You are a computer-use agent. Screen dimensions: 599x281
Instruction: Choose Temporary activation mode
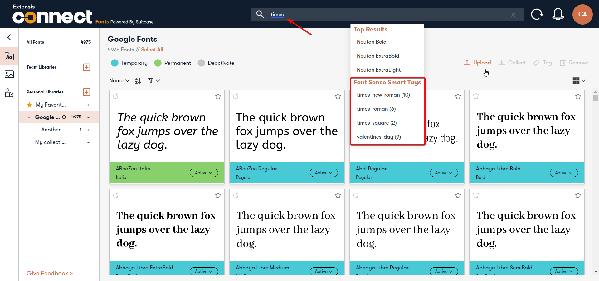tap(129, 63)
